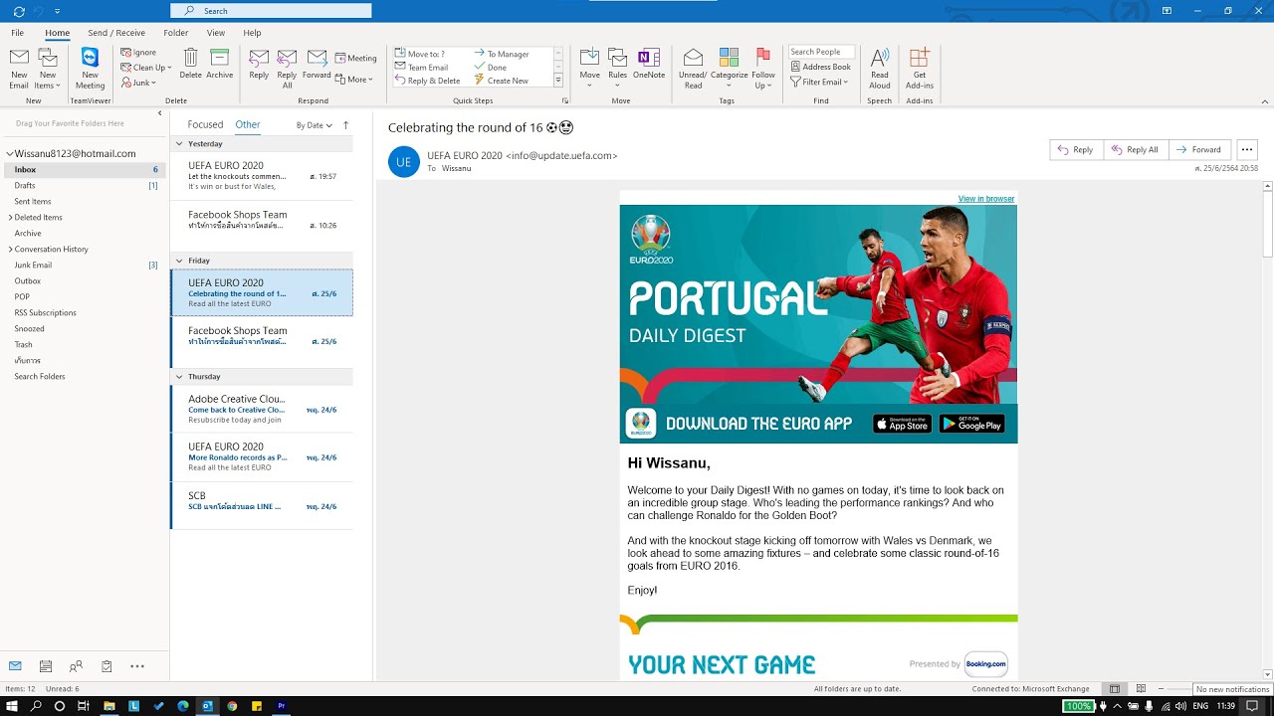Image resolution: width=1274 pixels, height=716 pixels.
Task: Collapse the folder pane
Action: pos(159,113)
